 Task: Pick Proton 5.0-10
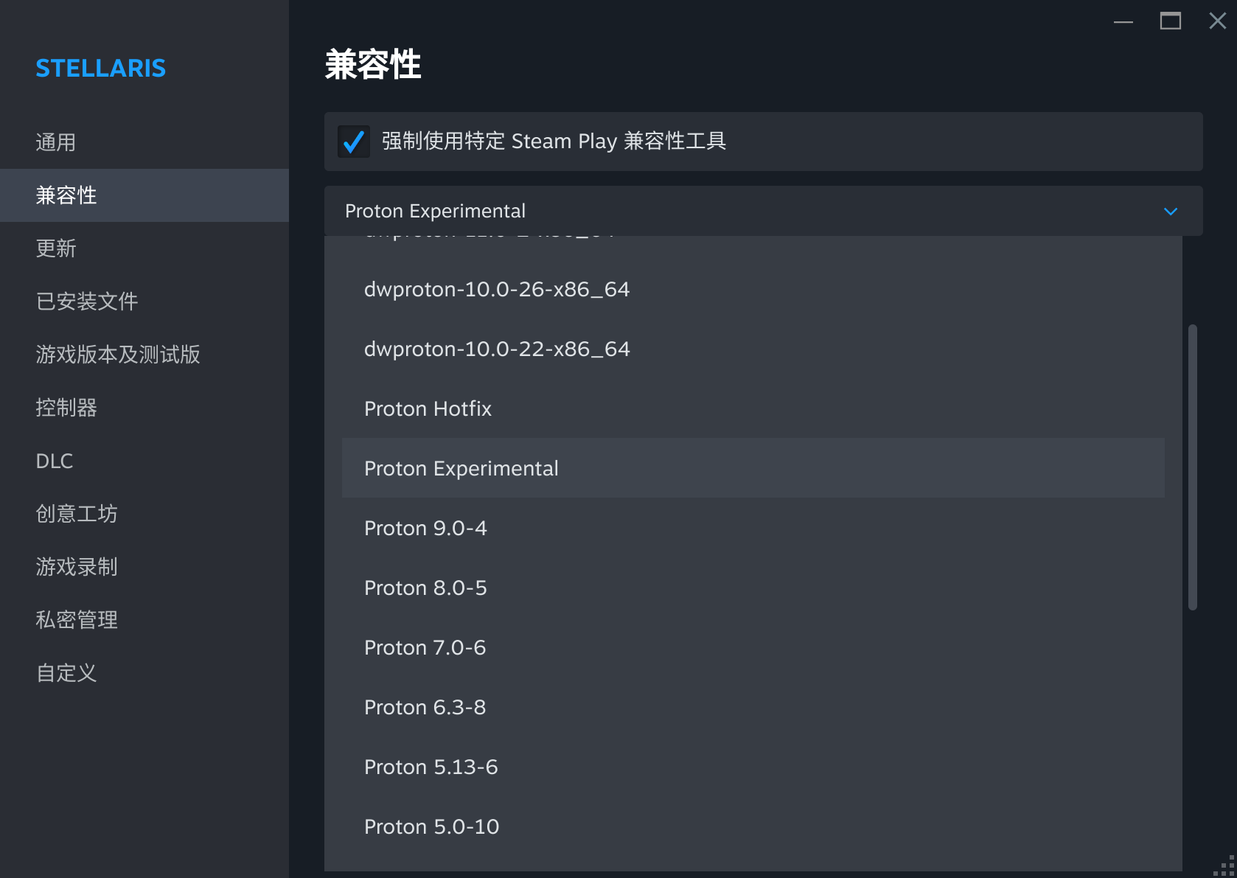753,826
